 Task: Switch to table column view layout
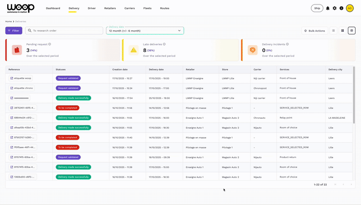coord(352,31)
